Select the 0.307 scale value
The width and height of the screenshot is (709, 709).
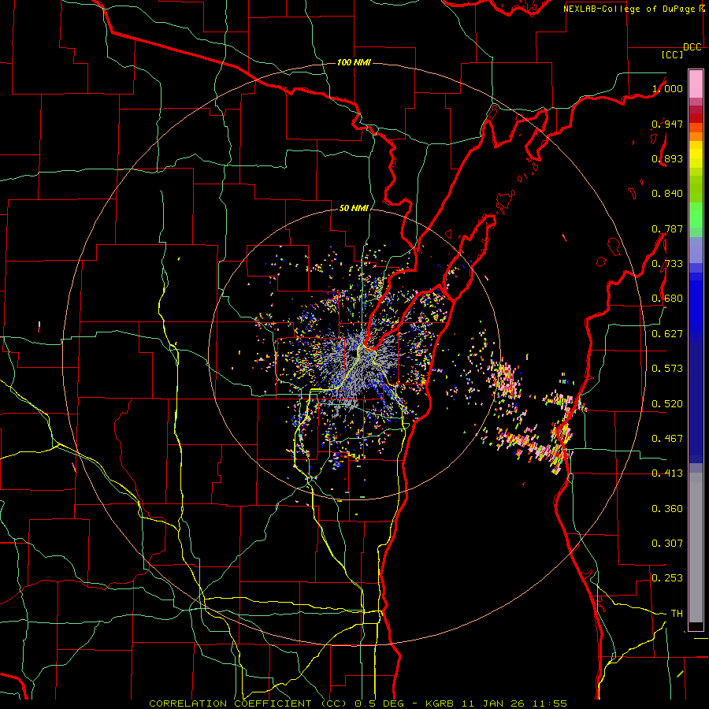click(667, 544)
